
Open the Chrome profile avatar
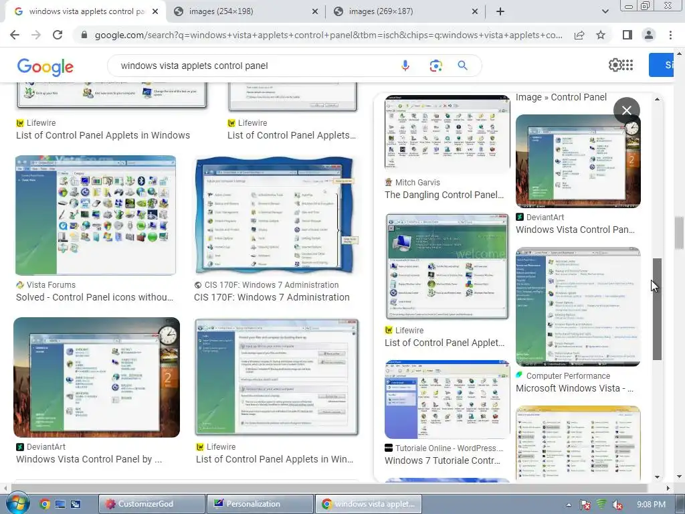[649, 35]
